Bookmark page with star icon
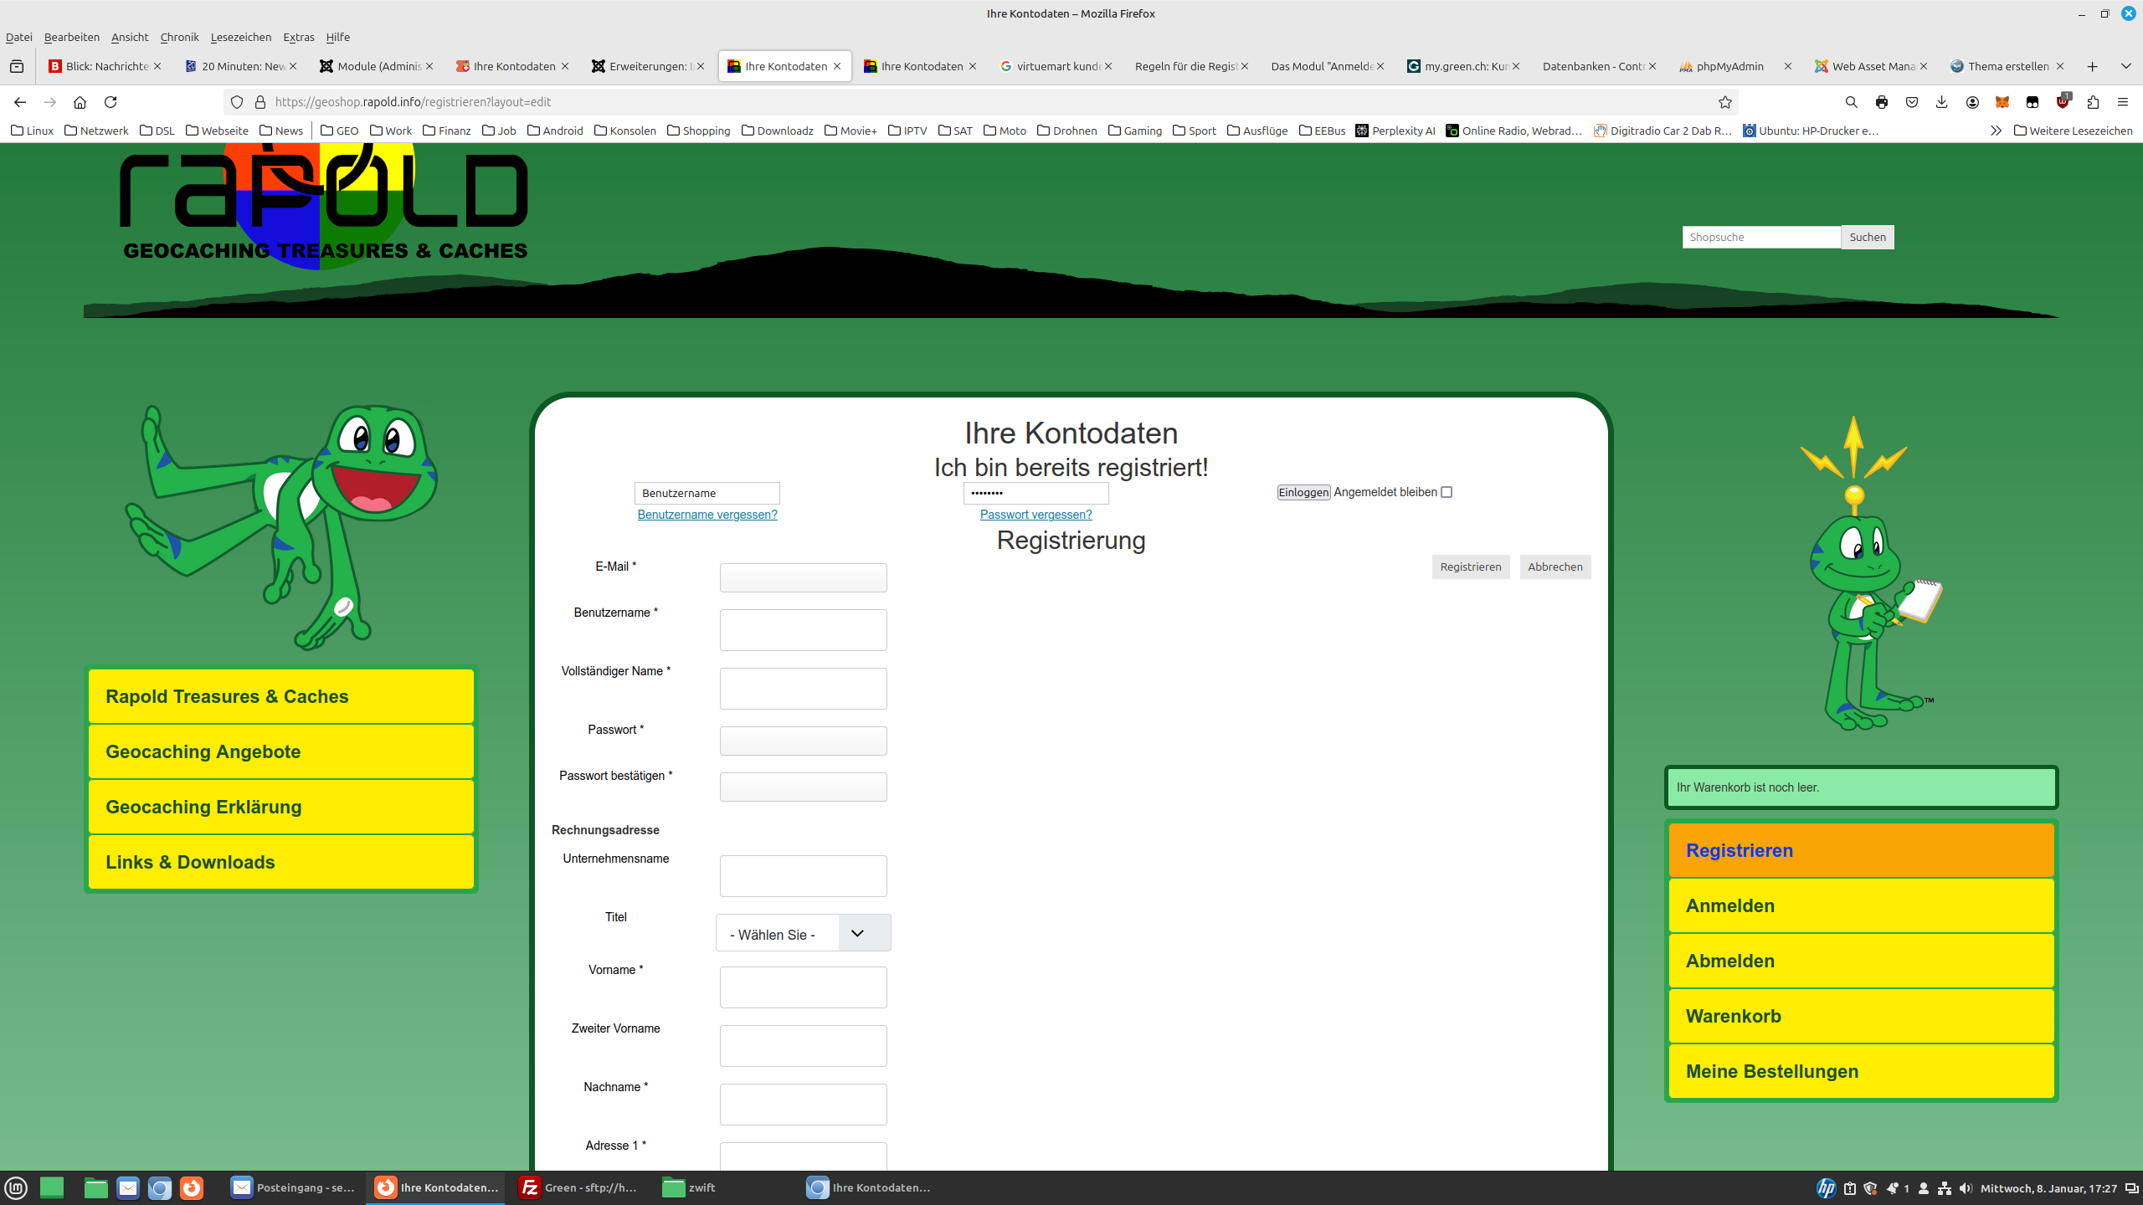The width and height of the screenshot is (2143, 1205). (x=1725, y=102)
